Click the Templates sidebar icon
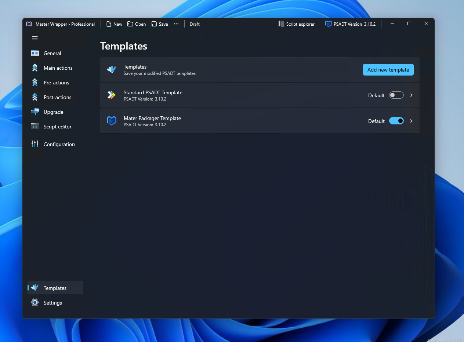The width and height of the screenshot is (464, 342). [x=35, y=288]
